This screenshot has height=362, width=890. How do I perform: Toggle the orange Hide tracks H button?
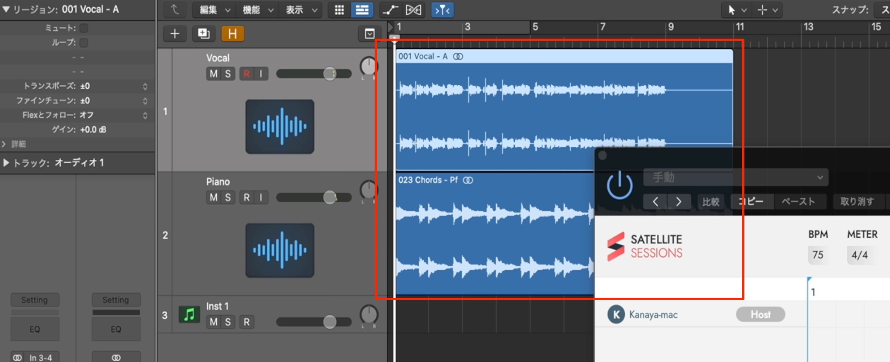233,34
